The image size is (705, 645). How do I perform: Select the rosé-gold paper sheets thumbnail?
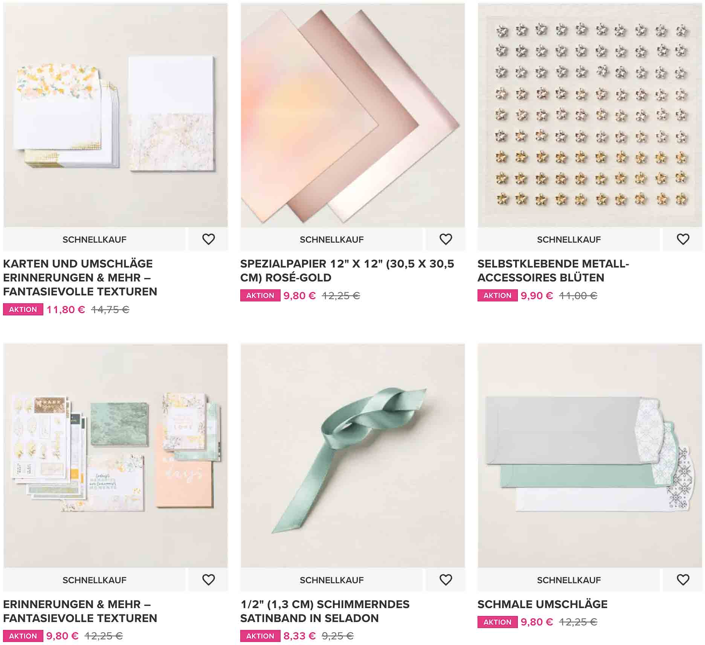pyautogui.click(x=353, y=115)
